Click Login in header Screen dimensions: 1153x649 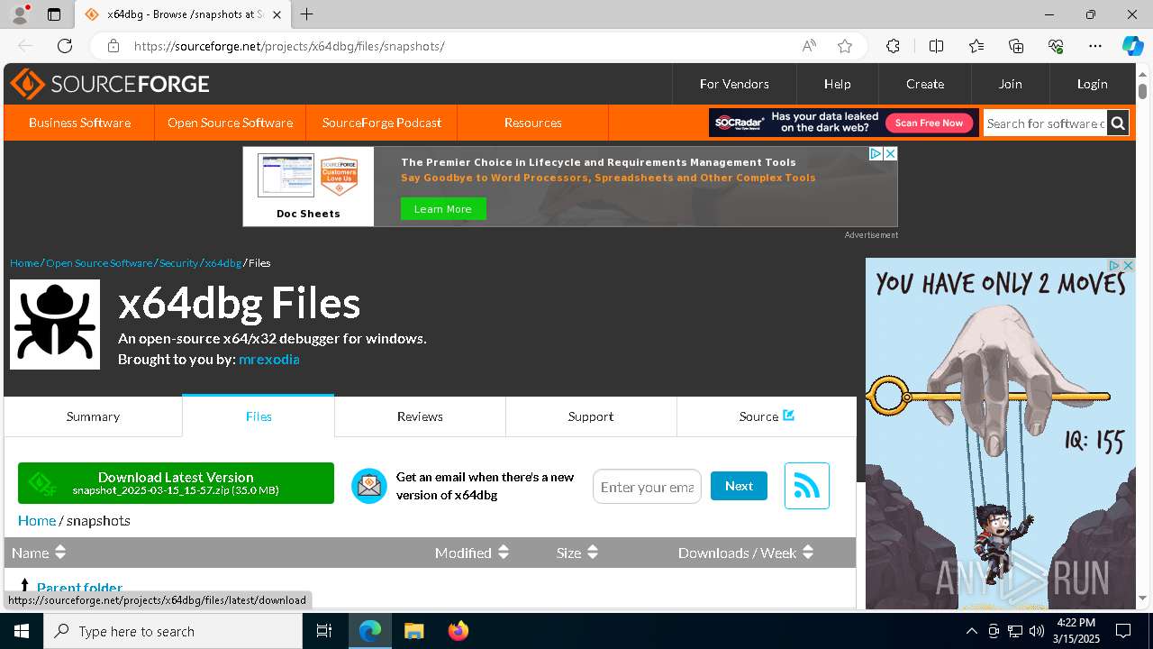coord(1092,84)
